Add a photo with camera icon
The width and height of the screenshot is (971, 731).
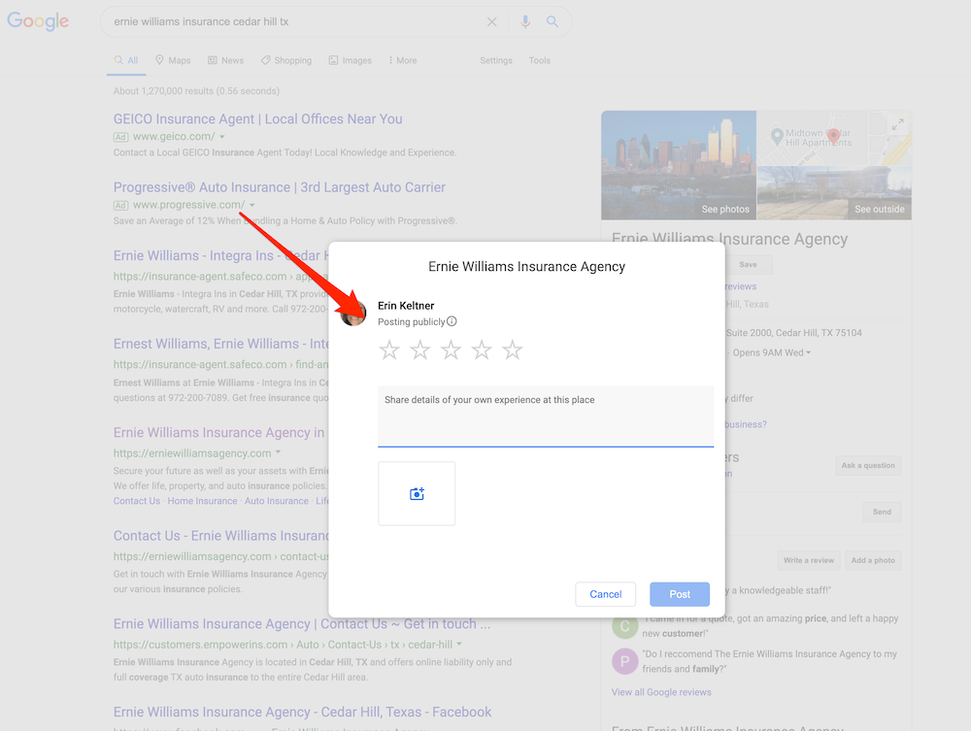(417, 493)
